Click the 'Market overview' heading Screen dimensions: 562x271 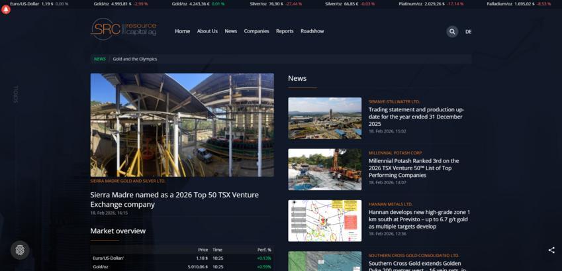point(118,231)
